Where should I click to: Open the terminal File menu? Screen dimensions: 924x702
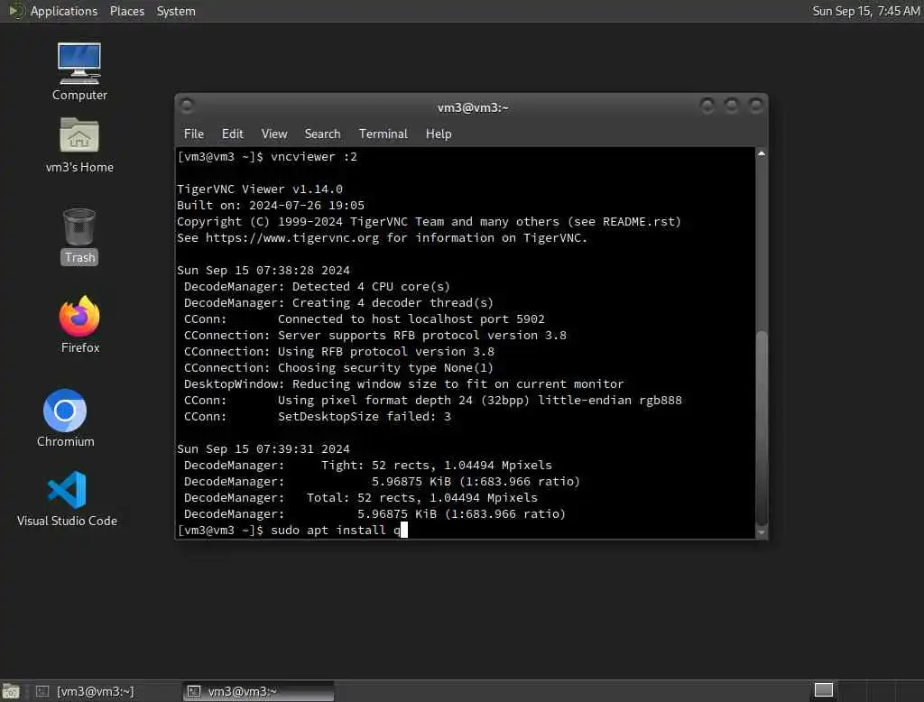[x=193, y=134]
